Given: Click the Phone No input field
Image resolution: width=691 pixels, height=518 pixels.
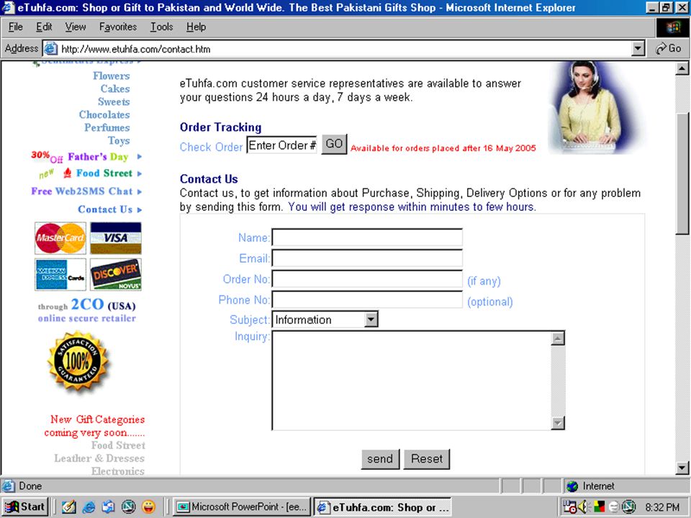Looking at the screenshot, I should 367,299.
